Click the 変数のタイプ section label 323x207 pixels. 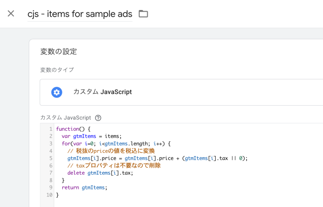[57, 71]
